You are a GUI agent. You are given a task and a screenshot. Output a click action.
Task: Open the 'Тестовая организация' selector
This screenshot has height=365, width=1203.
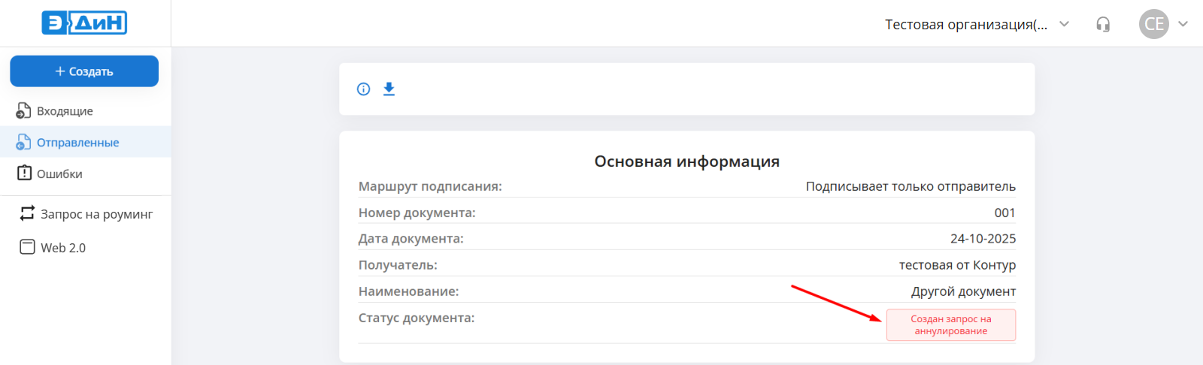tap(965, 25)
